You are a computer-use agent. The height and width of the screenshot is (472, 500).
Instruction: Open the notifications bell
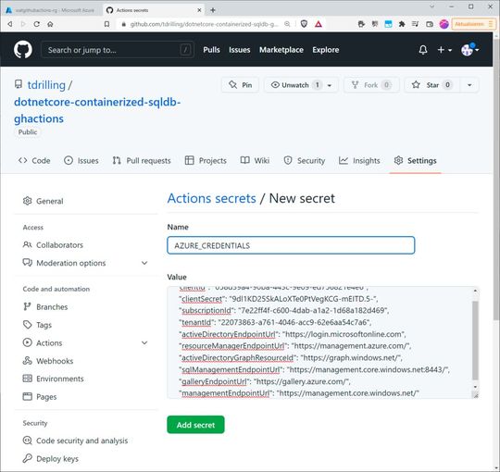tap(423, 50)
